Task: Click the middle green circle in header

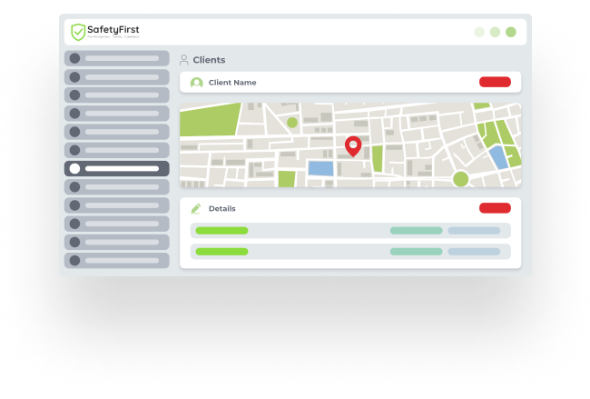Action: 495,32
